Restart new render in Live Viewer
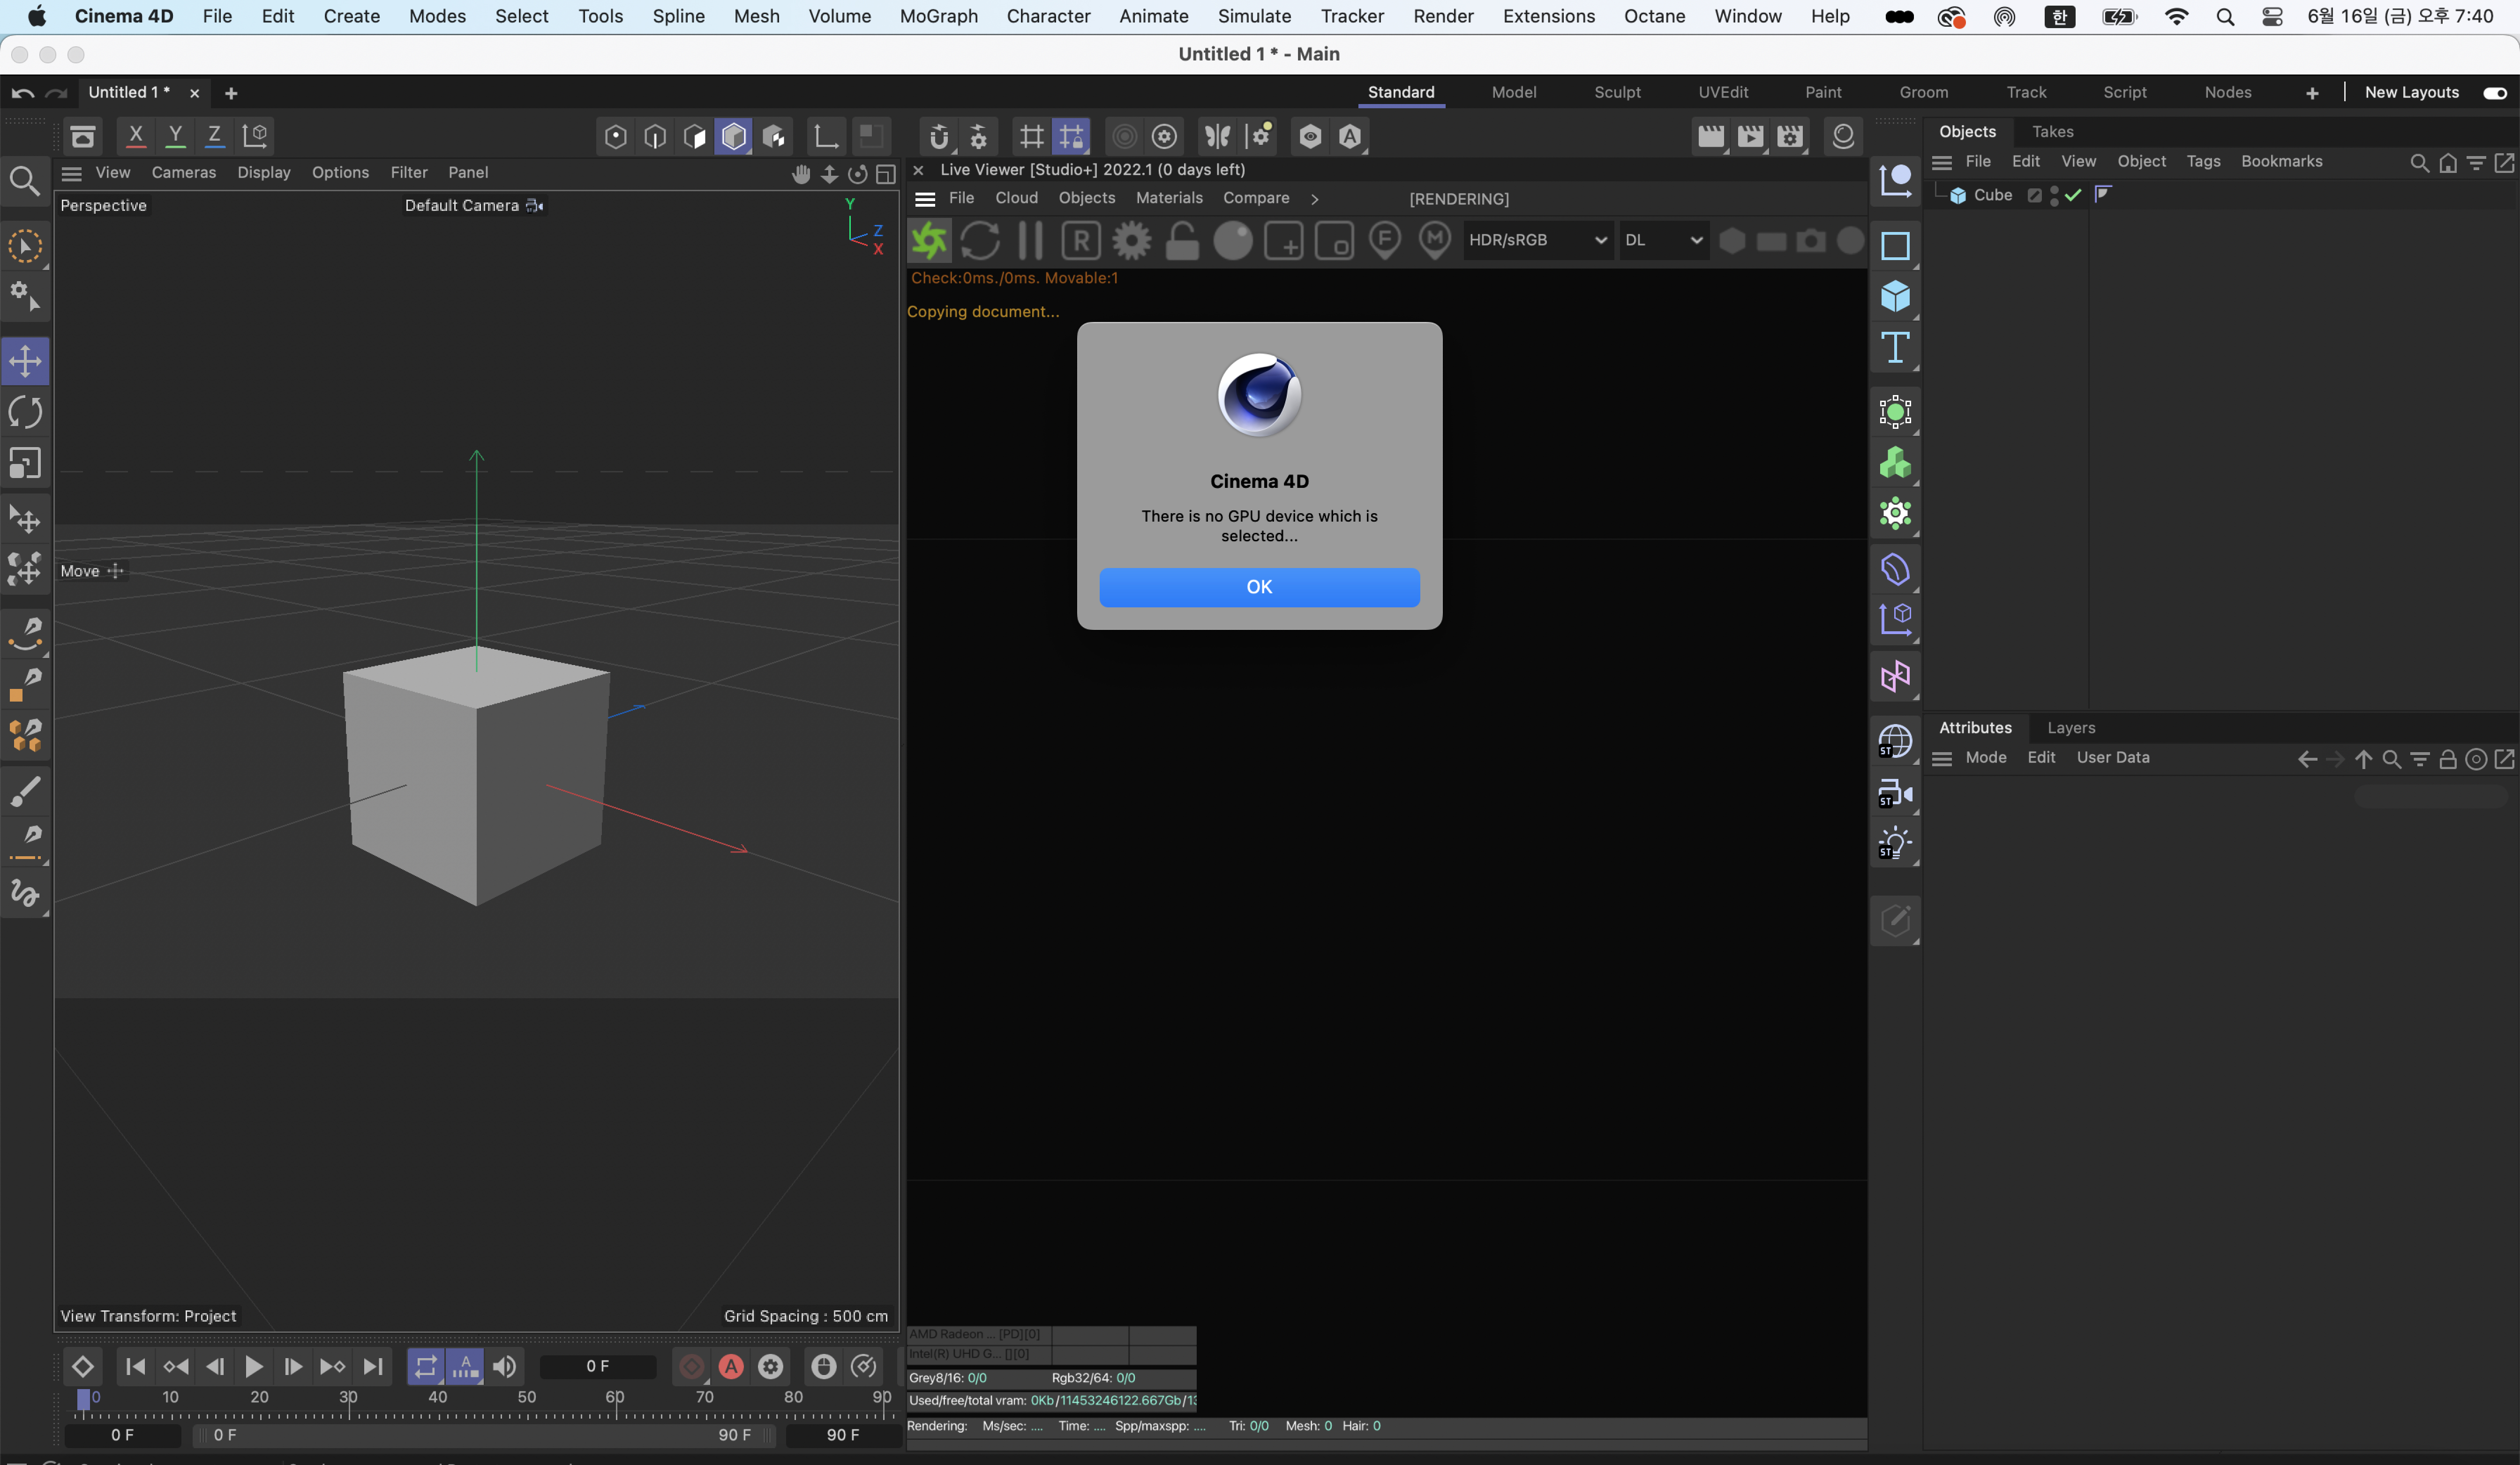 coord(980,241)
